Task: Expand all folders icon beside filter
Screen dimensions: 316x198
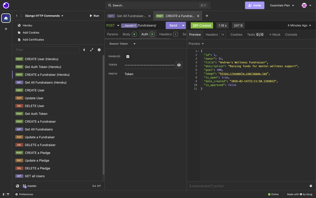Action: point(92,49)
